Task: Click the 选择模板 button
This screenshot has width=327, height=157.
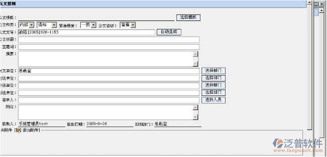Action: (x=188, y=18)
